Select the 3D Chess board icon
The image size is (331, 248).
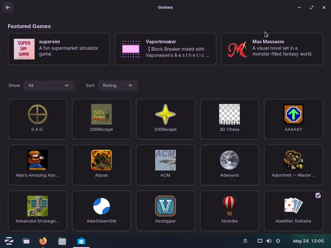[x=230, y=114]
